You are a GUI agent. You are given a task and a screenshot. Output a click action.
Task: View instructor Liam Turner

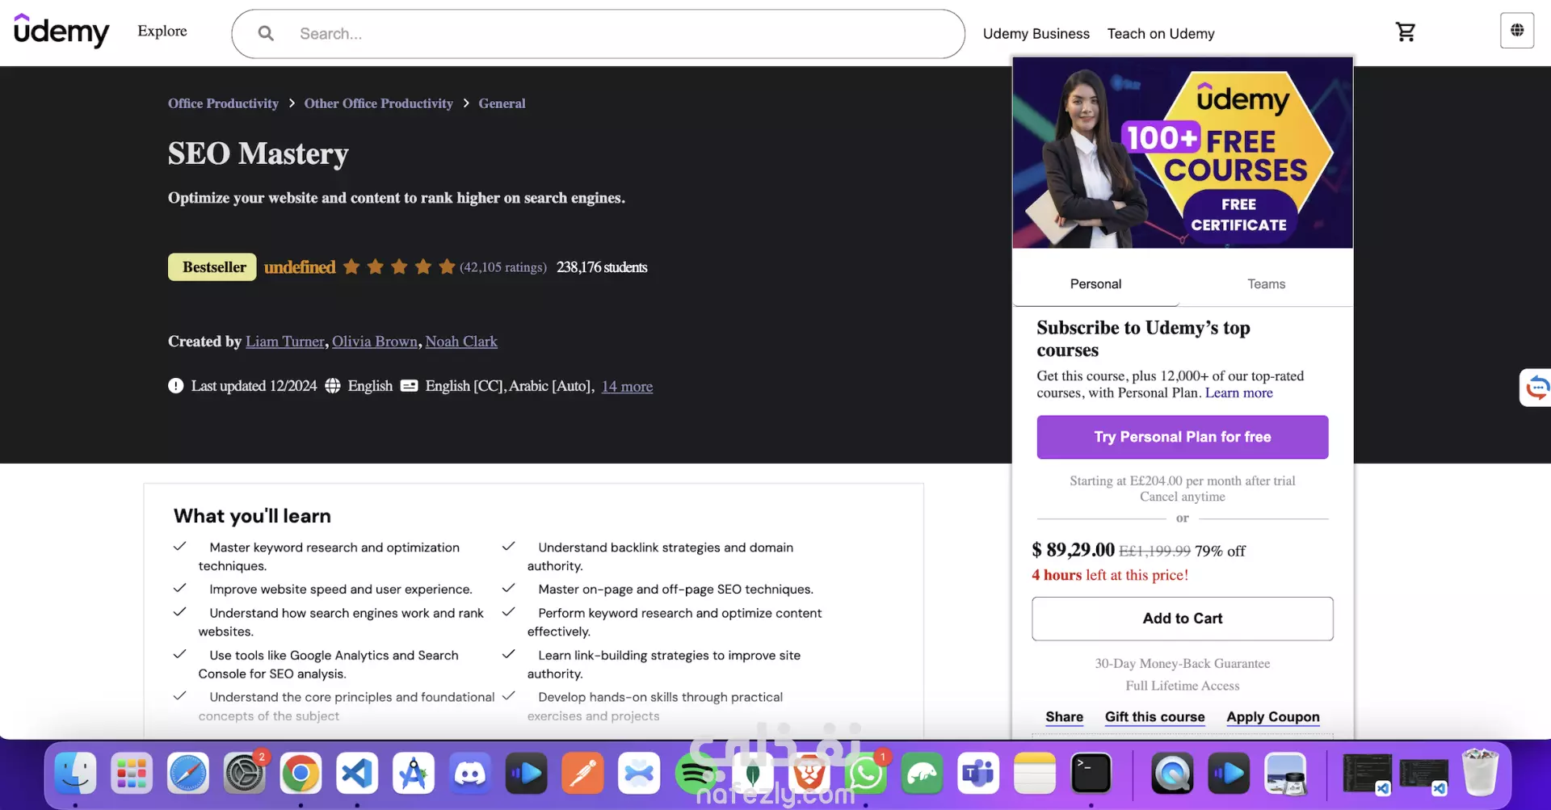[285, 342]
